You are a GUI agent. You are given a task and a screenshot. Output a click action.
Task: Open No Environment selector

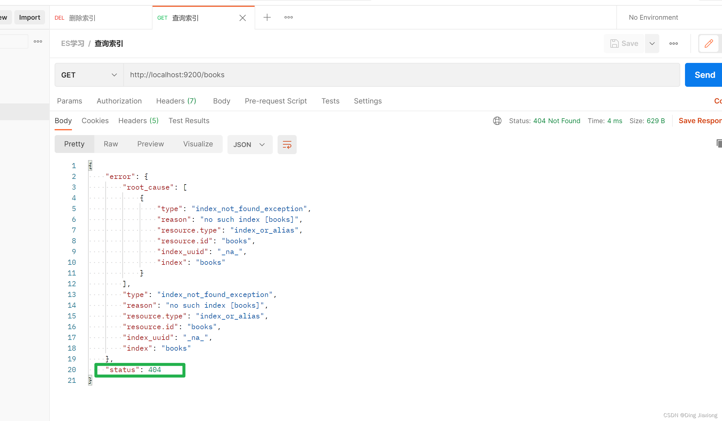[x=653, y=17]
